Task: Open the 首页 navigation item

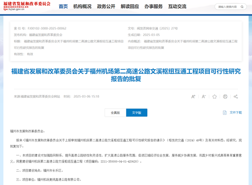Action: point(63,7)
